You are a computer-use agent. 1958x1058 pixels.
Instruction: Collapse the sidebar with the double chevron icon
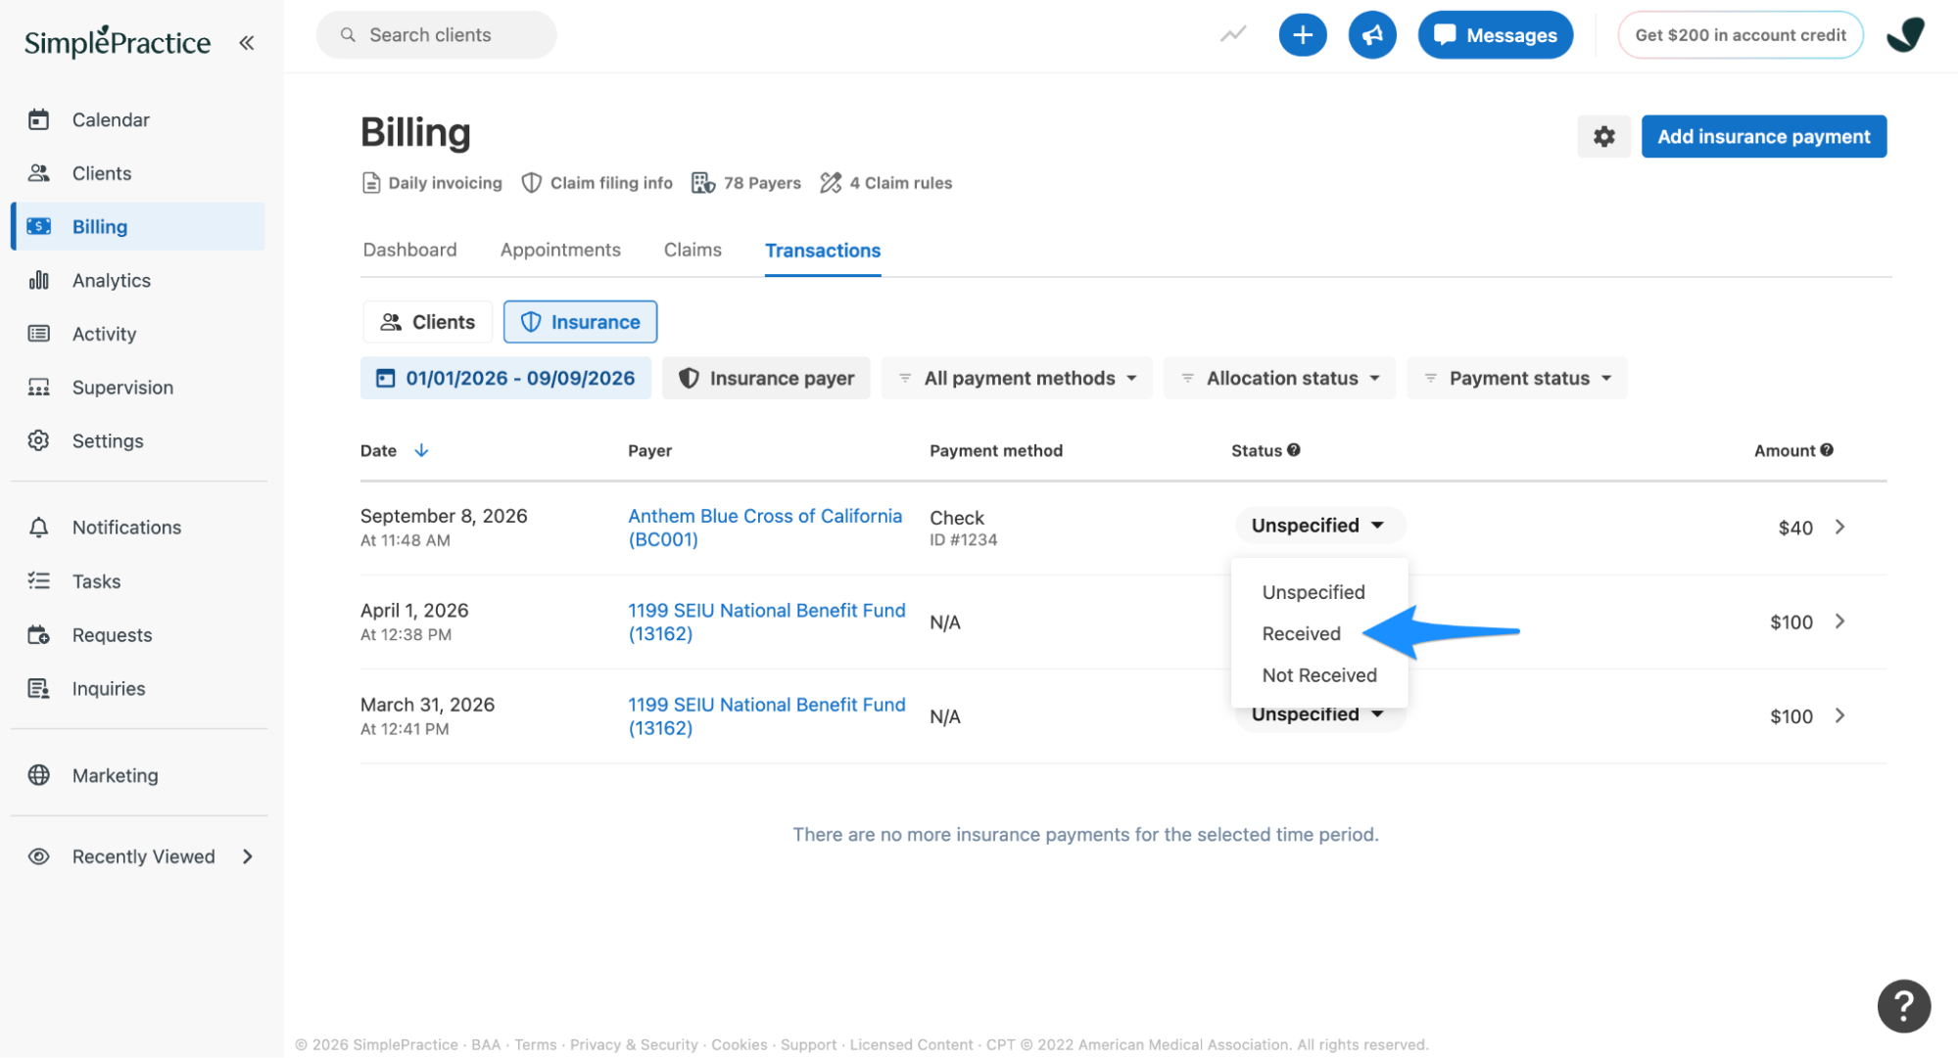point(246,42)
